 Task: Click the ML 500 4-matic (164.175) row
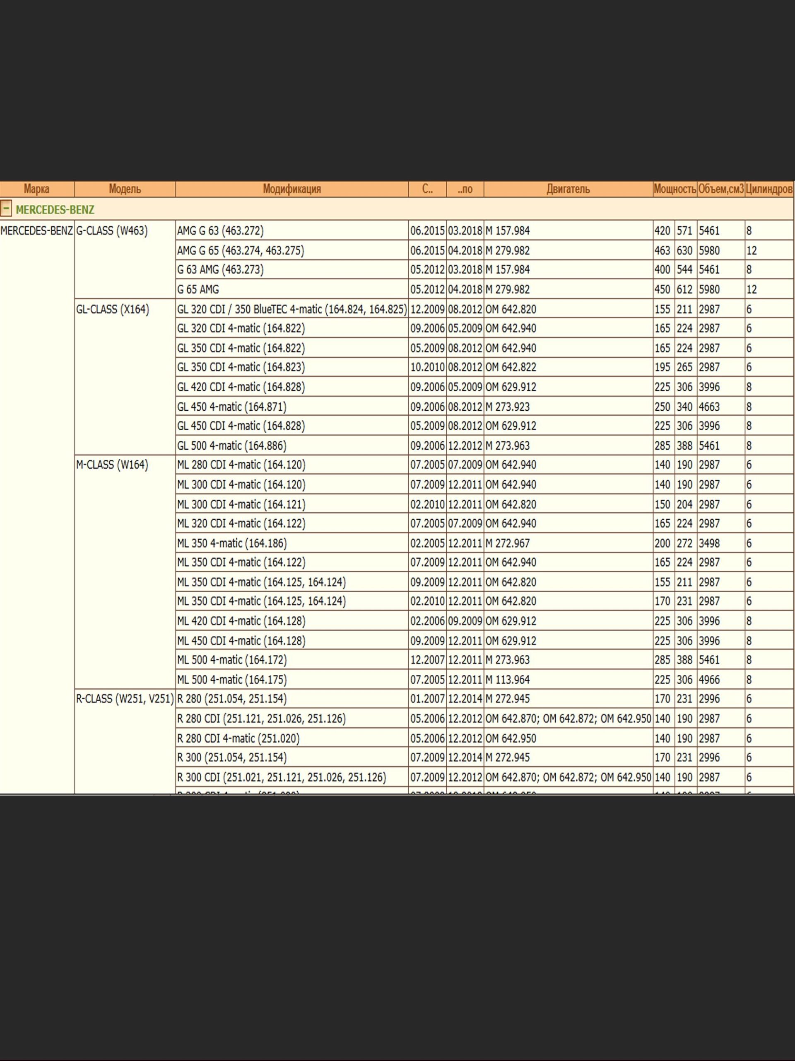point(232,680)
